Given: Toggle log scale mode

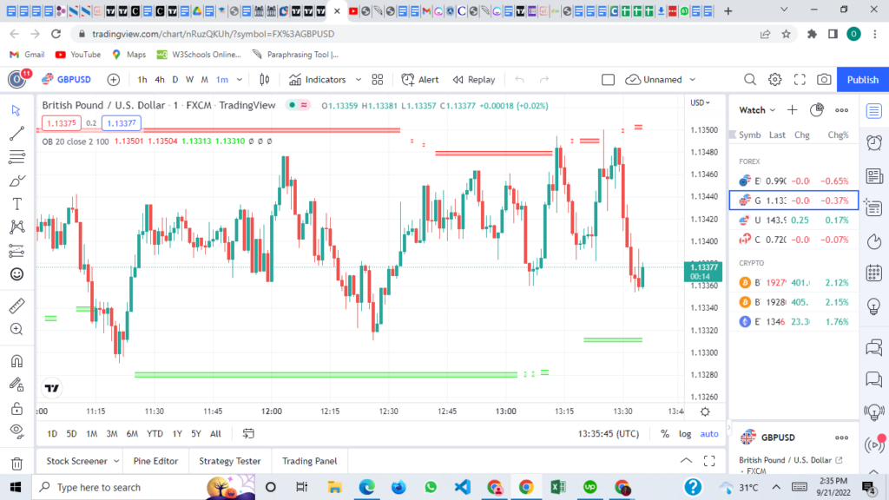Looking at the screenshot, I should (685, 434).
